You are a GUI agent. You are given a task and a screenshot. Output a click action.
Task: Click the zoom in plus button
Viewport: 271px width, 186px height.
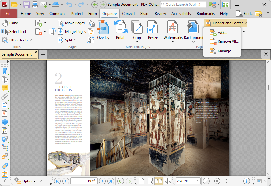coord(247,181)
